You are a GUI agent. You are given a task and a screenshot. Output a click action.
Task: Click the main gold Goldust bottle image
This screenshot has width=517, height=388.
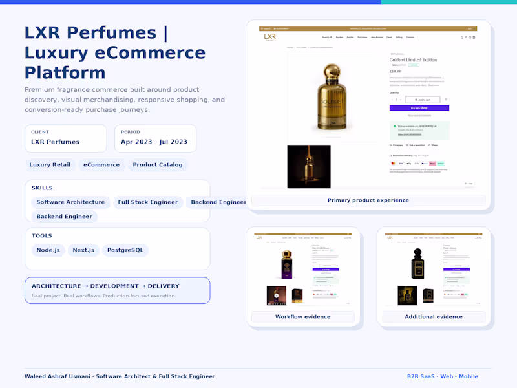point(332,96)
